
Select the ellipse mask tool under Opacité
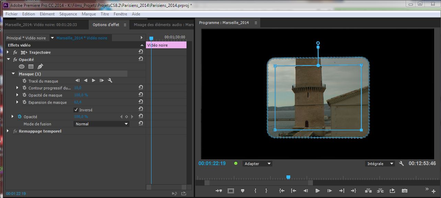click(x=22, y=66)
